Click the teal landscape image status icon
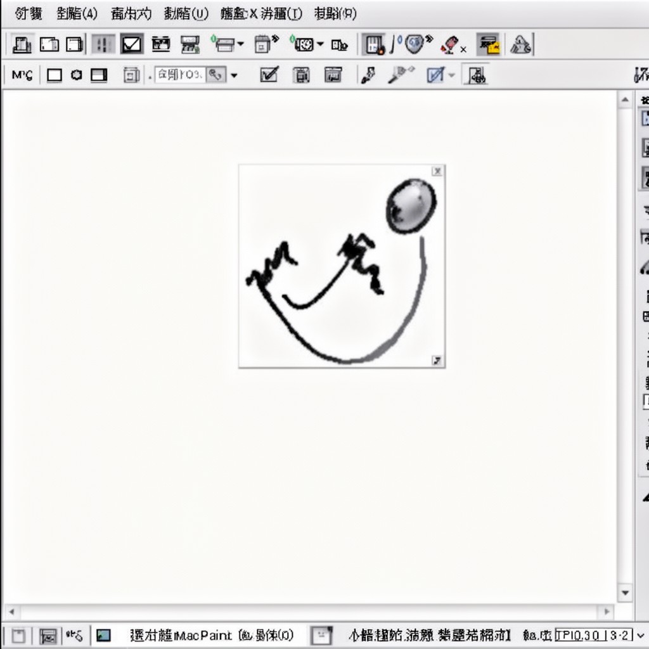The width and height of the screenshot is (649, 649). click(x=103, y=635)
